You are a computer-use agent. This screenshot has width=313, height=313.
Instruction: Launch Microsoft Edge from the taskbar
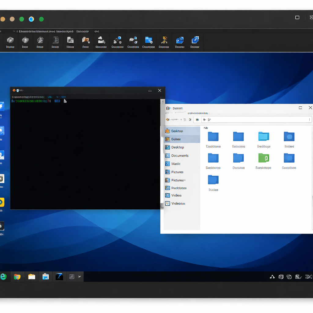click(x=3, y=277)
